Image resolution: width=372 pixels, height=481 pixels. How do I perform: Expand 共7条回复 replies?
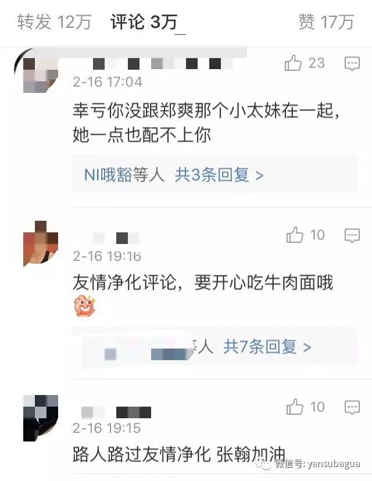[267, 347]
